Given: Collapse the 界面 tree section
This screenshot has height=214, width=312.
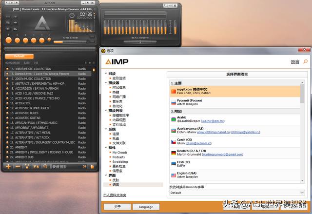Looking at the screenshot, I should coord(106,175).
